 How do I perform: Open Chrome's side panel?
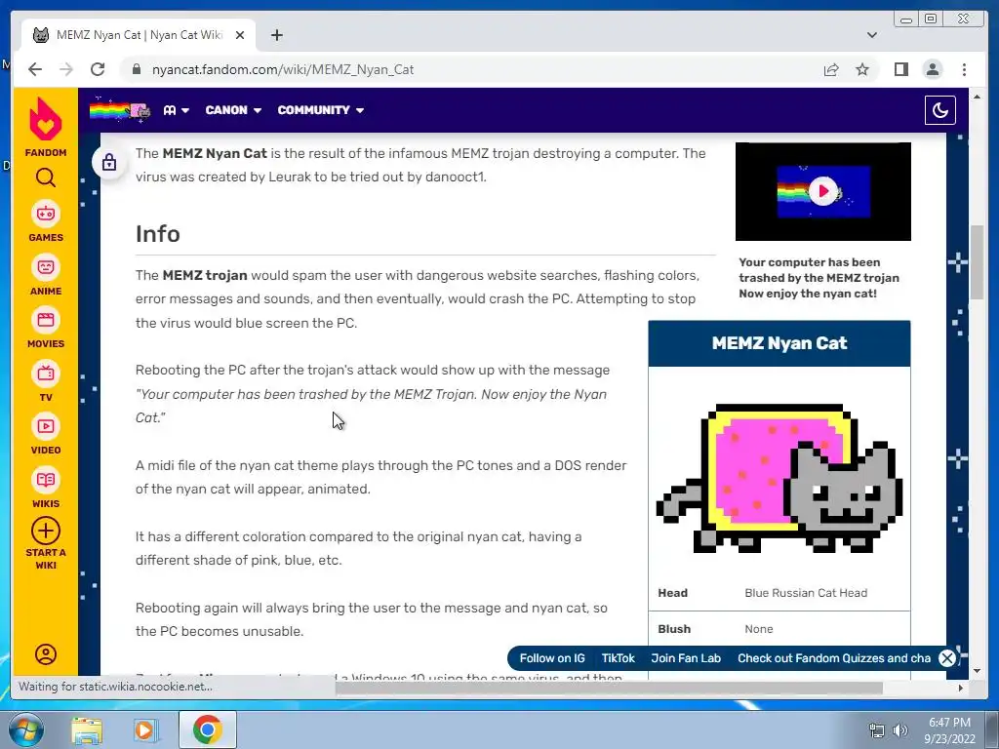click(900, 69)
